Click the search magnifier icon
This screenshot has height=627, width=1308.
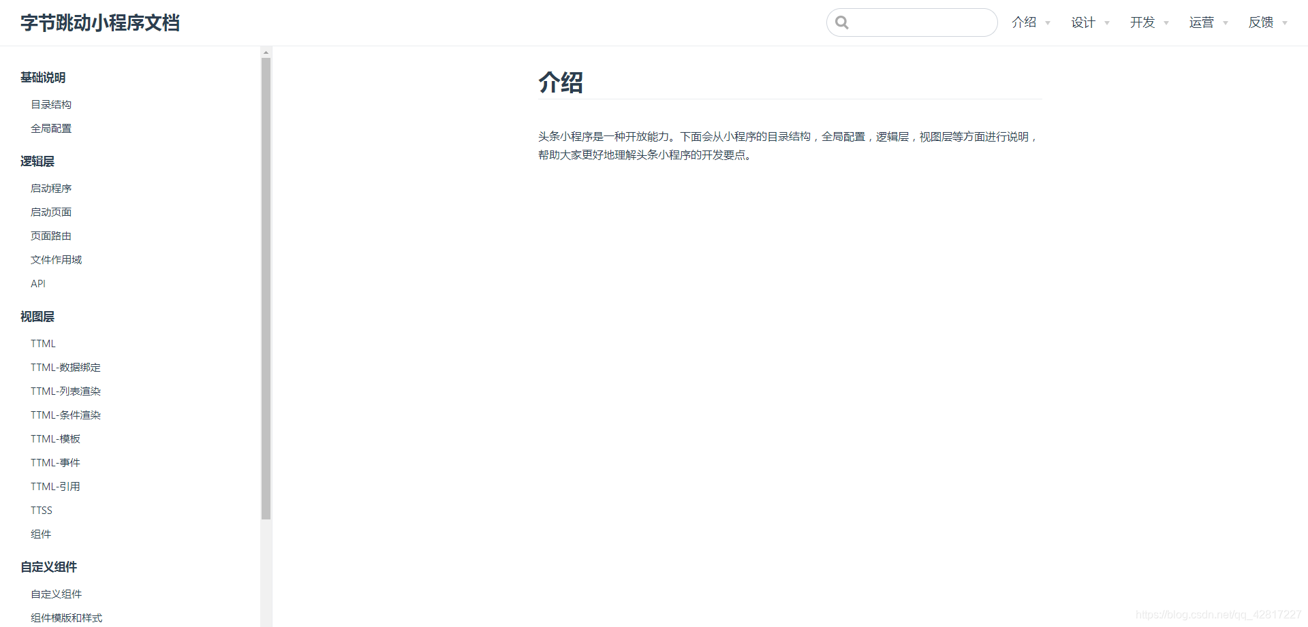(842, 22)
